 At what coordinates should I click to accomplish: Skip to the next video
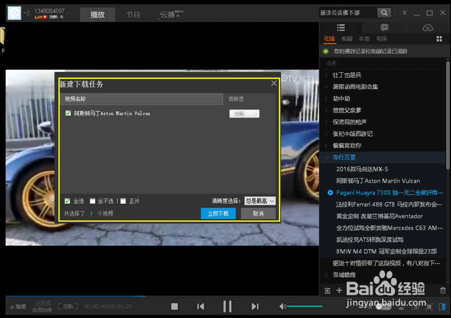[x=255, y=306]
